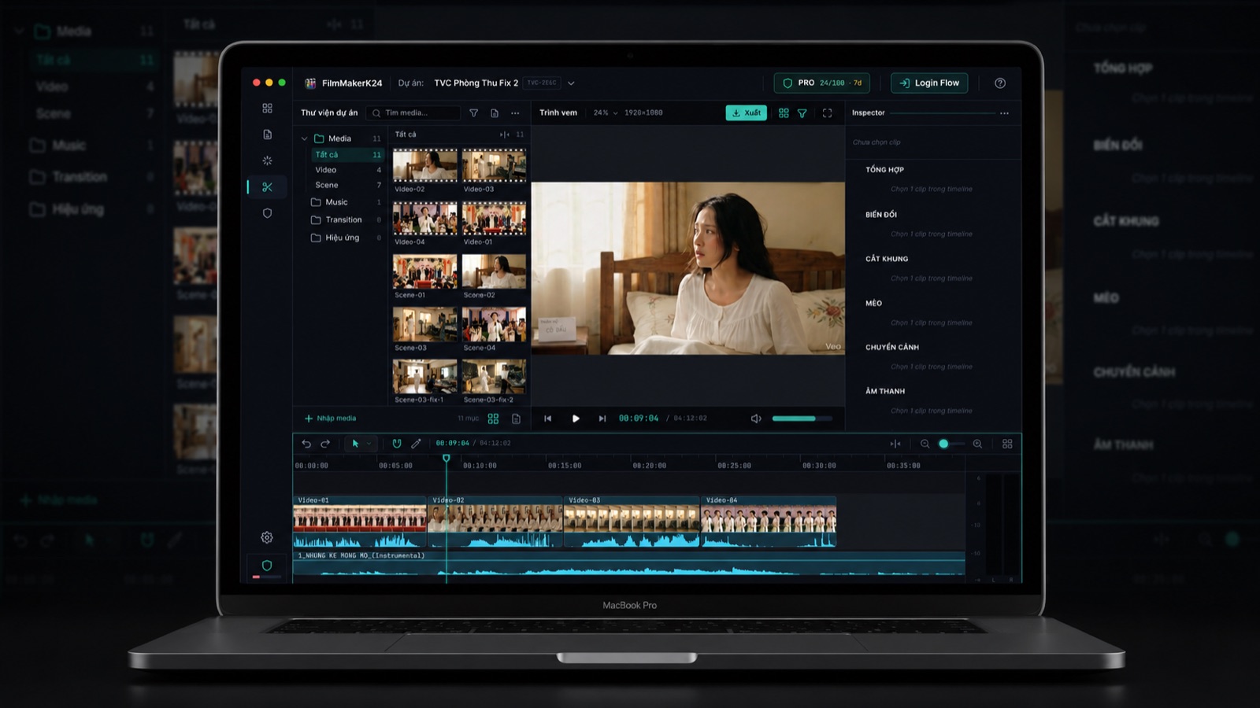Select the Video-02 thumbnail in library
Viewport: 1260px width, 708px height.
[425, 165]
